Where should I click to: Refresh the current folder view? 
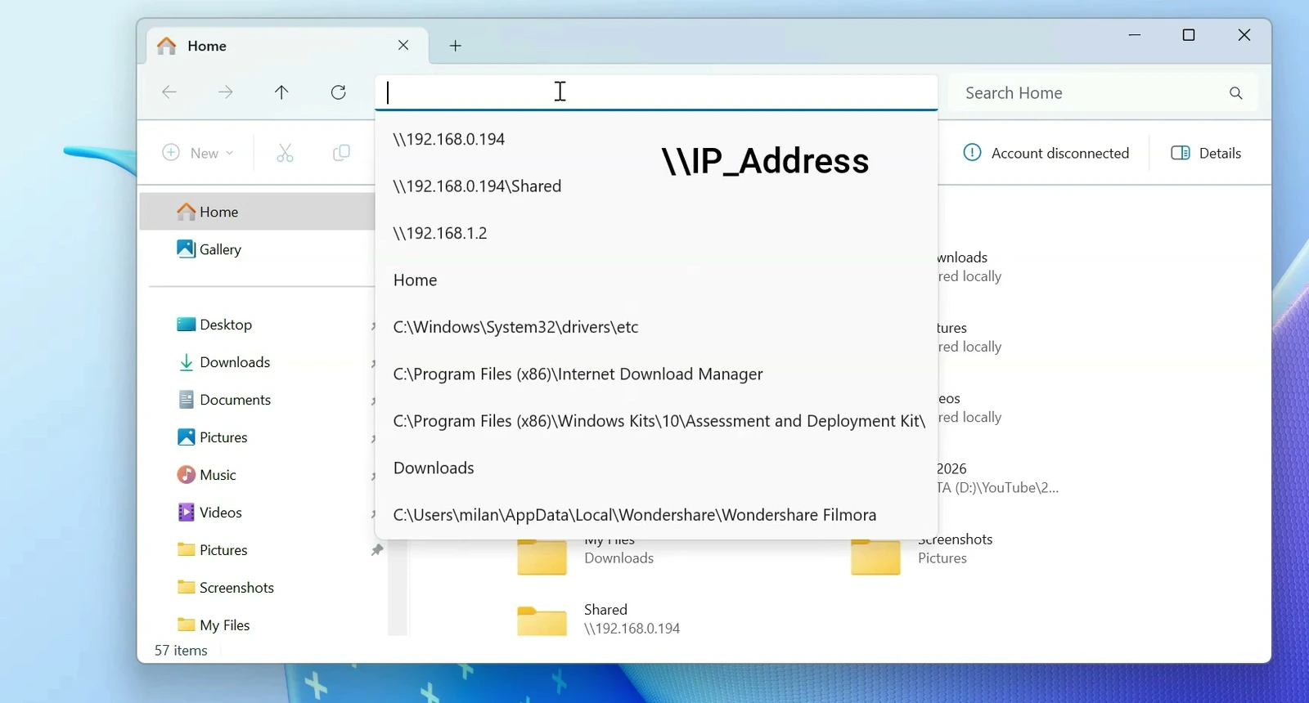pos(338,92)
